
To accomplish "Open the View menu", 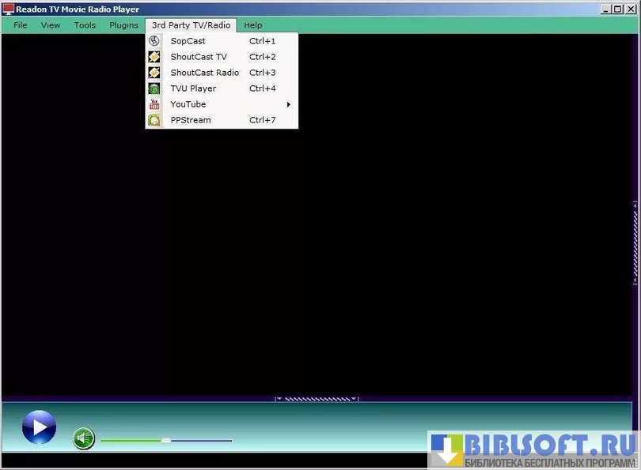I will (x=51, y=25).
